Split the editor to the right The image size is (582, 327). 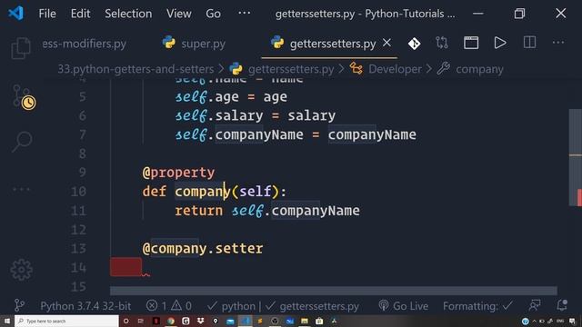pos(529,43)
